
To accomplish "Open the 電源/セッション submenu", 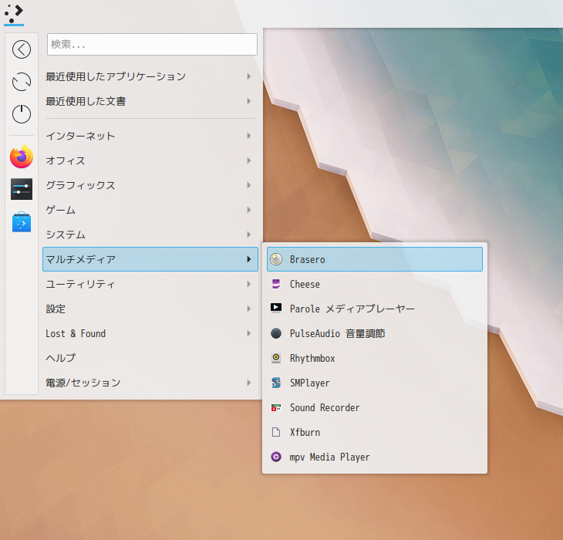I will pyautogui.click(x=150, y=383).
